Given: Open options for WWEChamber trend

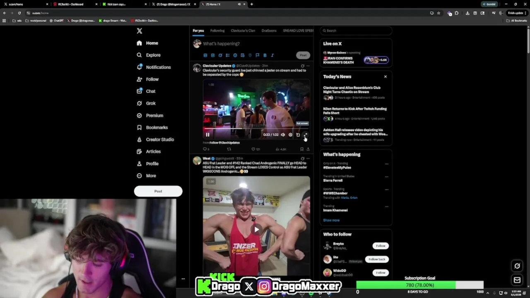Looking at the screenshot, I should click(x=387, y=190).
